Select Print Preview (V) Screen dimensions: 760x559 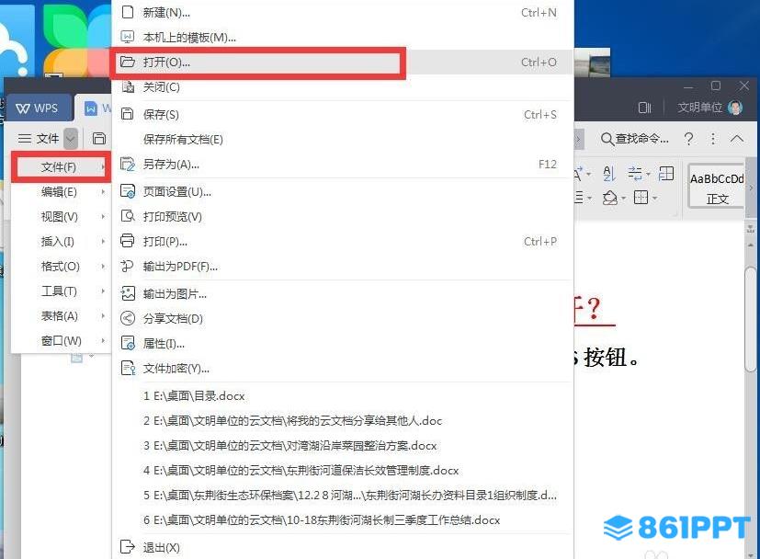343,217
